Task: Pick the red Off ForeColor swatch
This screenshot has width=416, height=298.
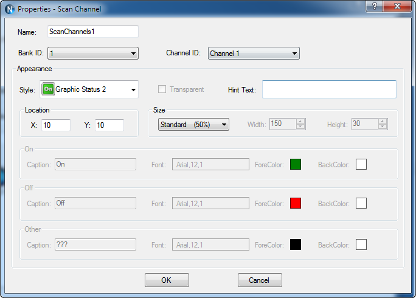Action: coord(296,203)
